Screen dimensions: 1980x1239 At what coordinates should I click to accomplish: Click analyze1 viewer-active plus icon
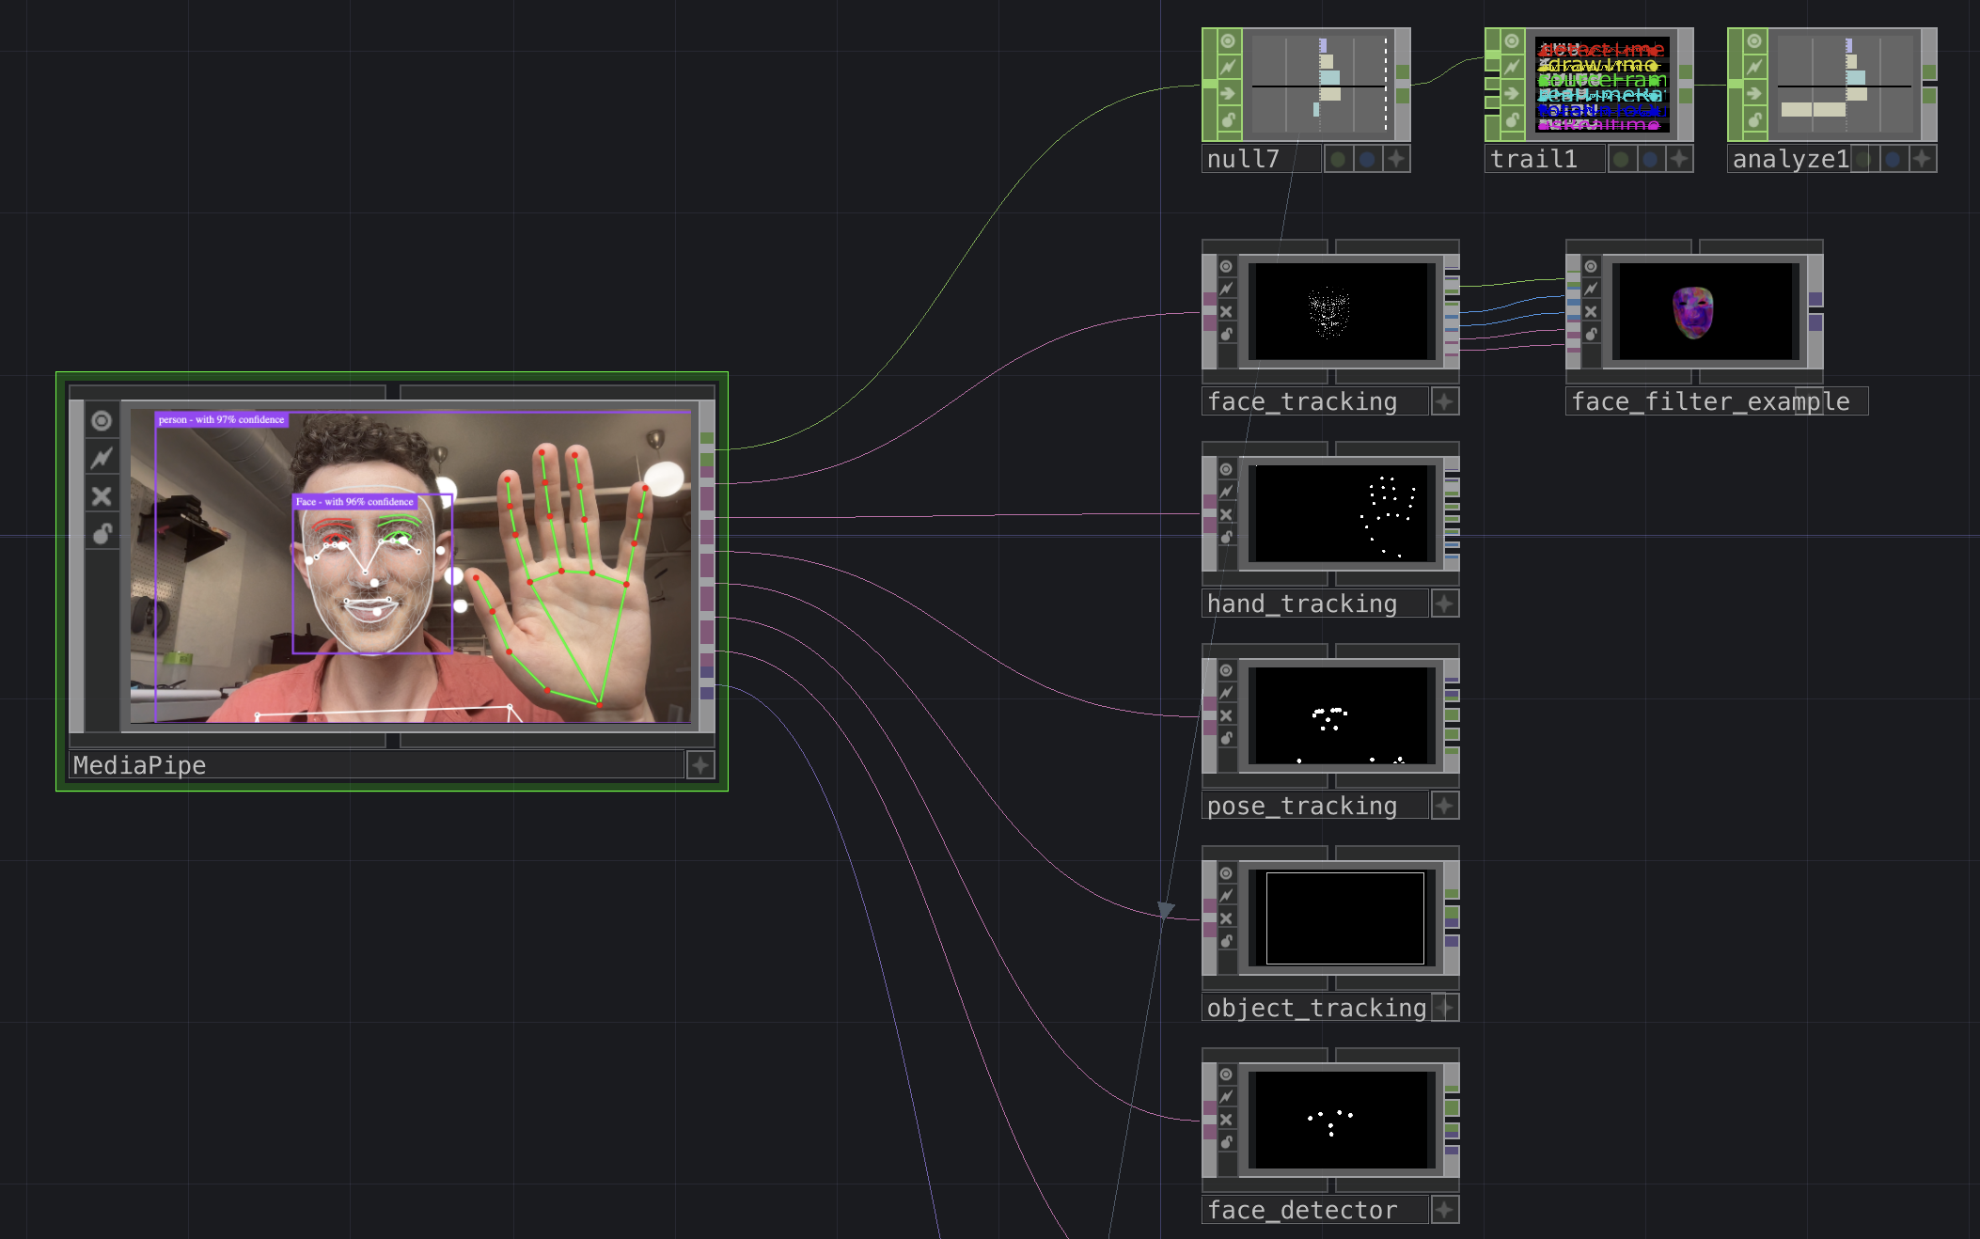(x=1923, y=159)
